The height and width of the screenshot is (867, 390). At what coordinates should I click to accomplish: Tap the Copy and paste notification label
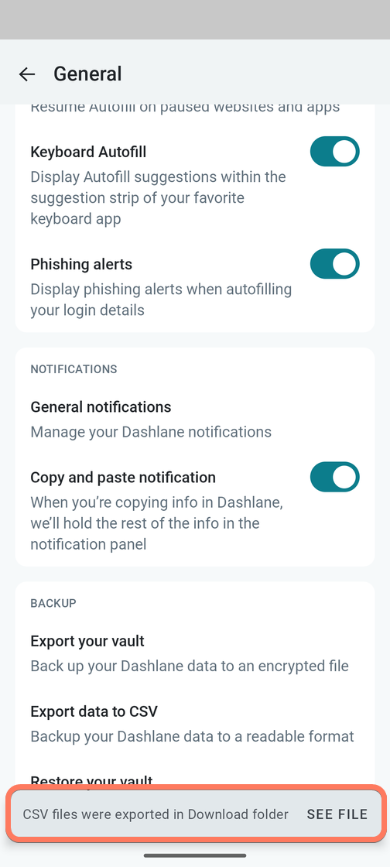point(123,477)
